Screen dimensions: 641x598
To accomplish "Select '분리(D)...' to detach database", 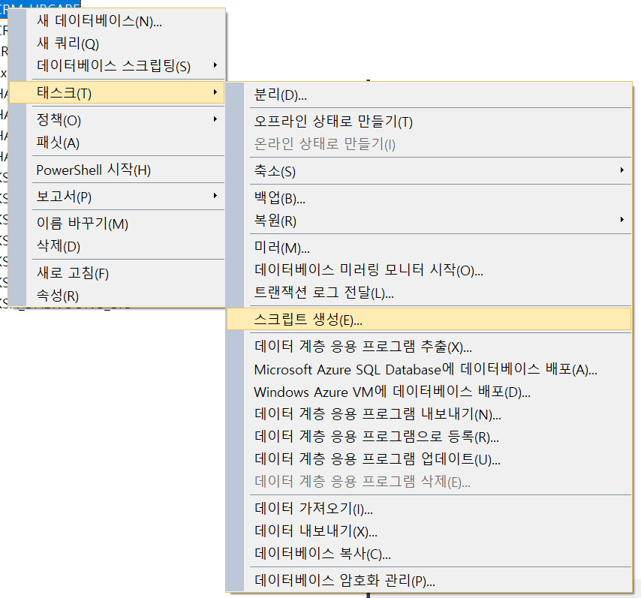I will coord(280,95).
